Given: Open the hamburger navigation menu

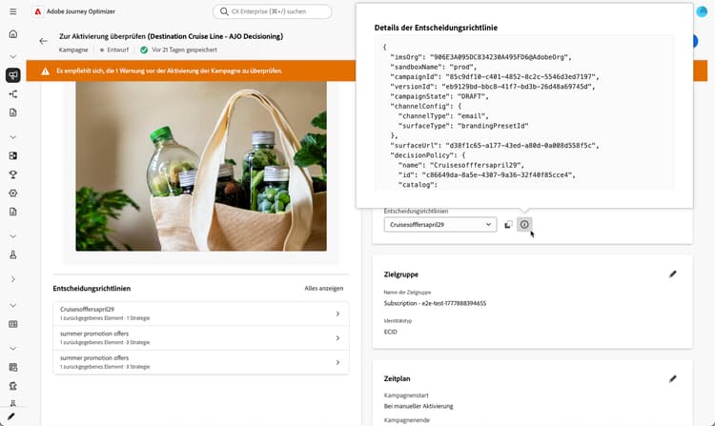Looking at the screenshot, I should (x=12, y=11).
